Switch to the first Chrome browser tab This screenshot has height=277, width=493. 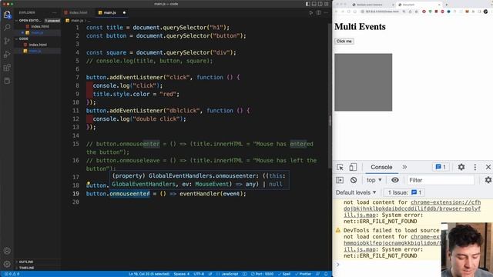372,5
